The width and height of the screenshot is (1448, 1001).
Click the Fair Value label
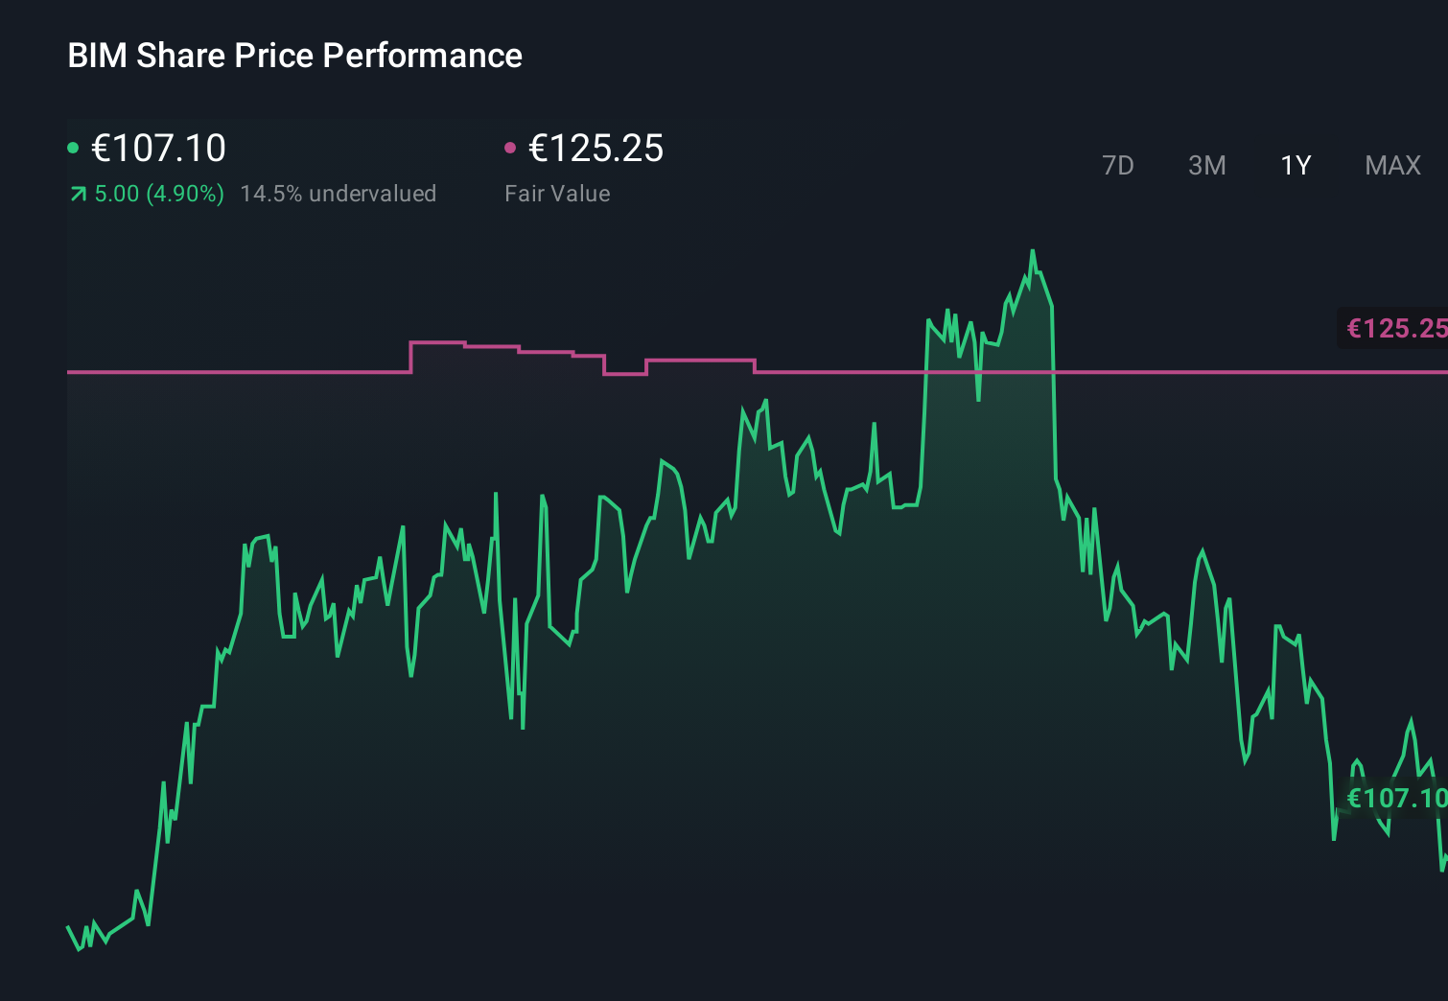pos(557,193)
